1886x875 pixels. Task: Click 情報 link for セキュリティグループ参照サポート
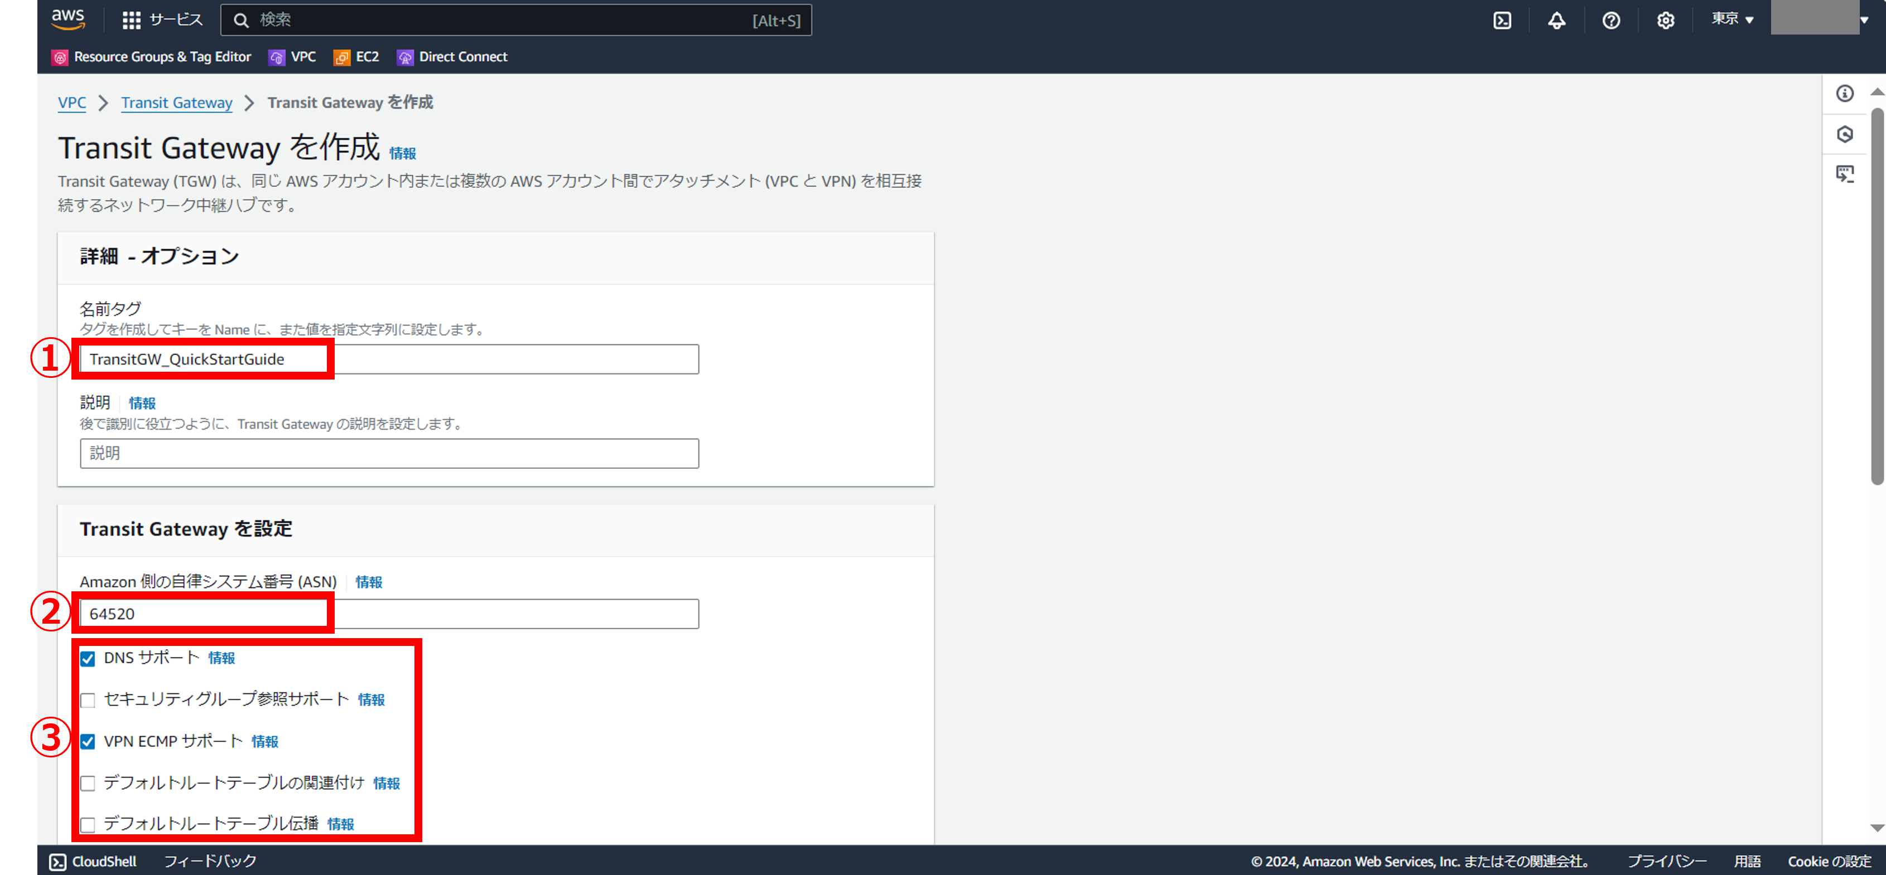[371, 700]
